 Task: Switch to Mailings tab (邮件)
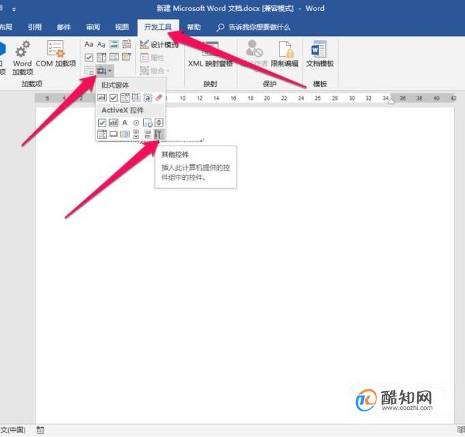(x=64, y=27)
